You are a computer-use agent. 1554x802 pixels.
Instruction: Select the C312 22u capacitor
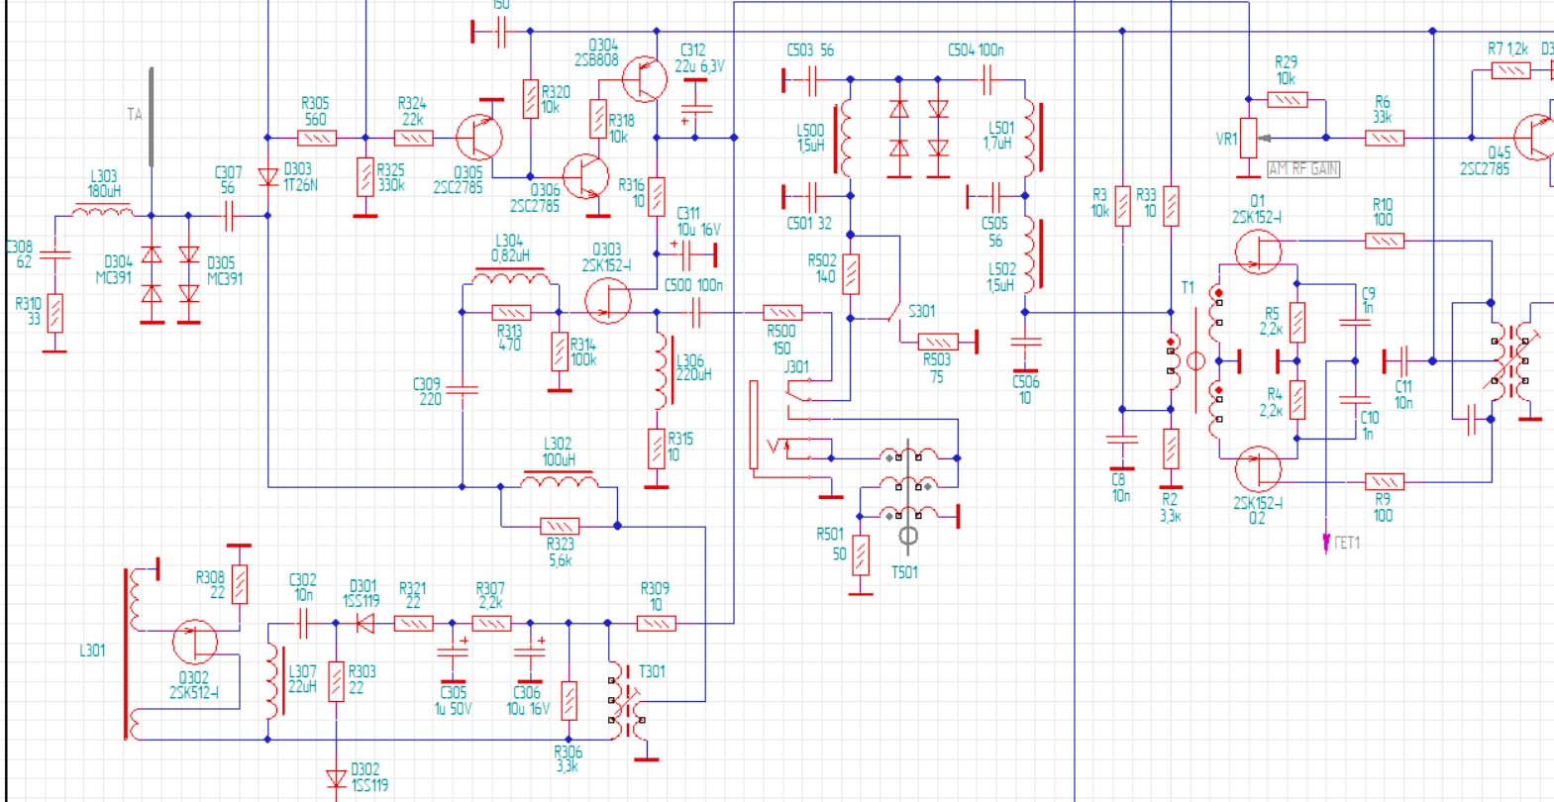696,107
